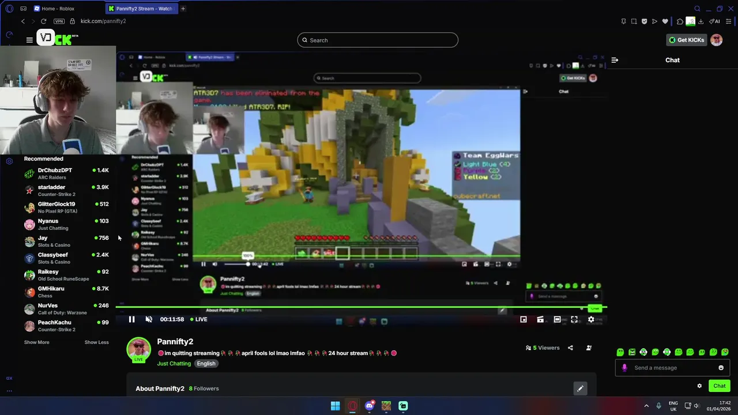Screen dimensions: 738x415
Task: Open the extensions cube icon
Action: tap(680, 21)
